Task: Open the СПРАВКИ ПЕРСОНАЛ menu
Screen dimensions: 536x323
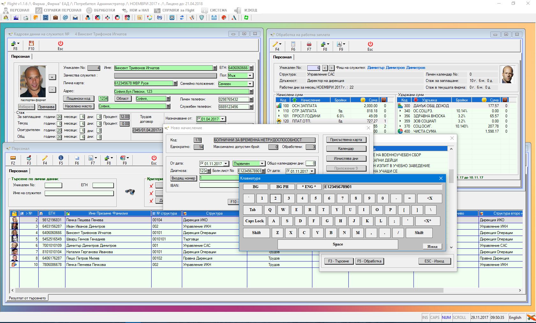Action: click(59, 10)
